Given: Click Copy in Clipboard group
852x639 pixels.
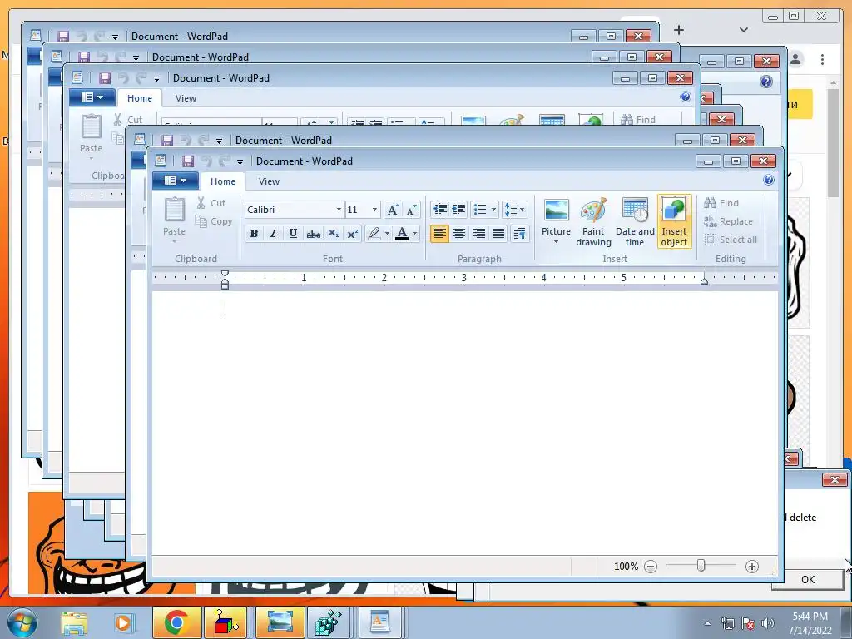Looking at the screenshot, I should (214, 221).
